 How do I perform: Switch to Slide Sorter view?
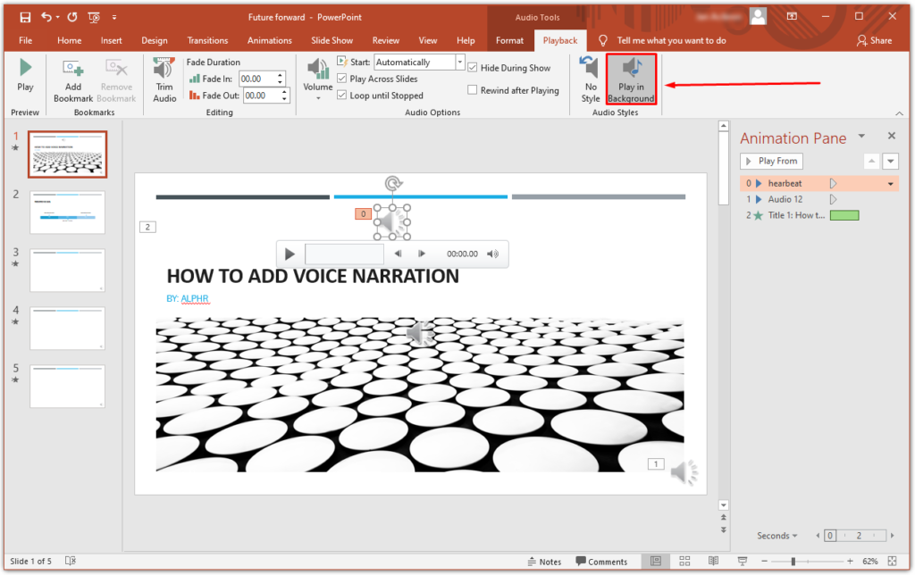[684, 561]
